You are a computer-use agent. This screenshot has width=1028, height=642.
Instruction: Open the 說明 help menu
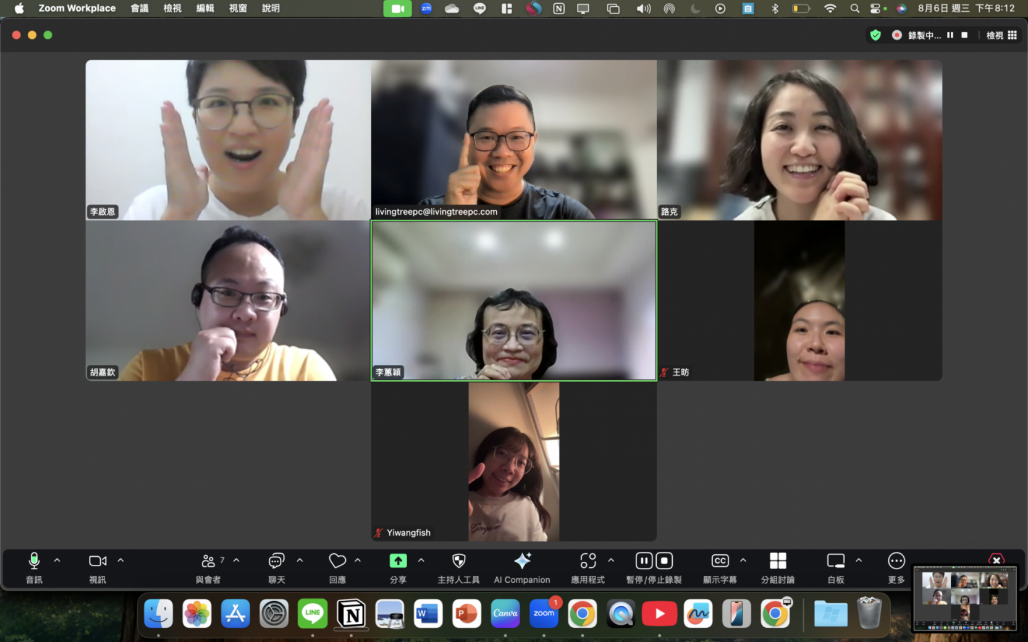coord(271,8)
